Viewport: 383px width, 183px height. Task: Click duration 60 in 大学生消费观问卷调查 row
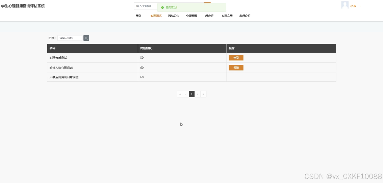click(x=142, y=77)
